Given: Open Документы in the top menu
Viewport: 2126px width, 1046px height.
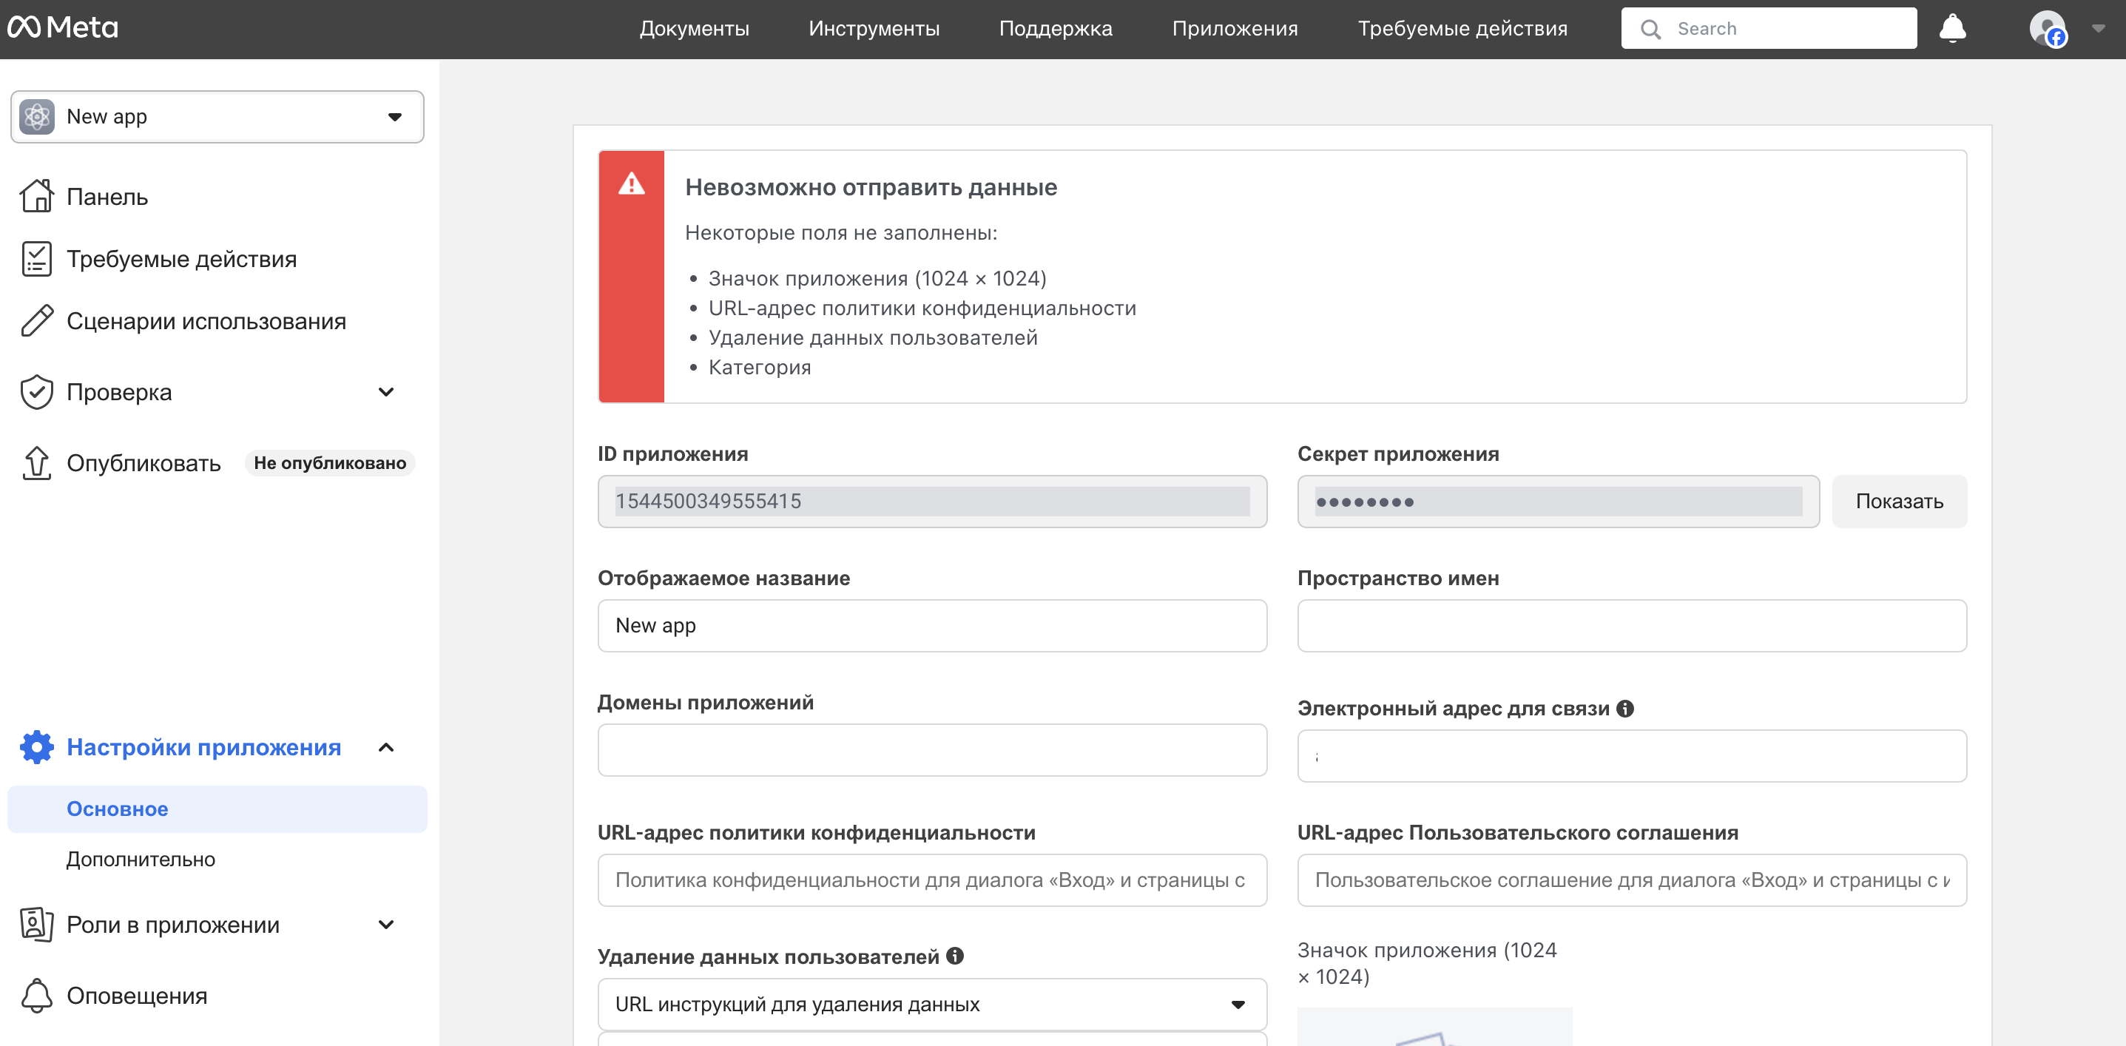Looking at the screenshot, I should (694, 29).
